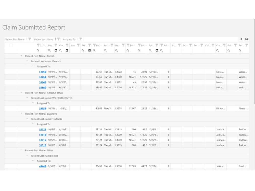255x191 pixels.
Task: Sort by the Bal... column header
Action: [166, 46]
